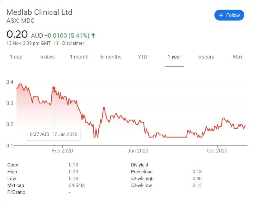
Task: Click the Mkt cap value 54.54M
Action: tap(77, 185)
